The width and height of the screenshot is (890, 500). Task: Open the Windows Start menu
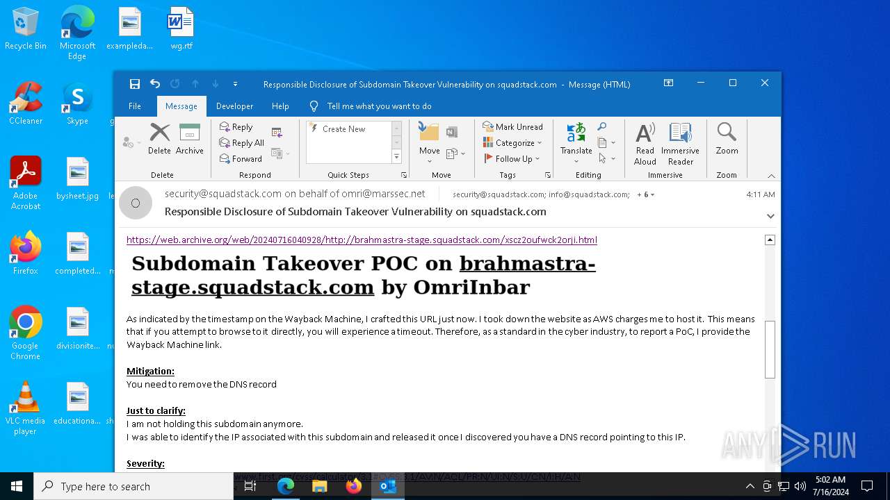17,486
